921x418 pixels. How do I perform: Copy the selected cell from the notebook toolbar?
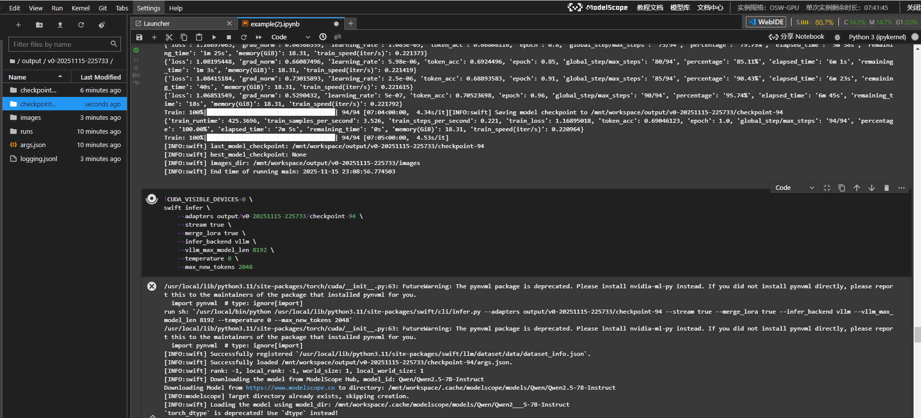coord(184,37)
